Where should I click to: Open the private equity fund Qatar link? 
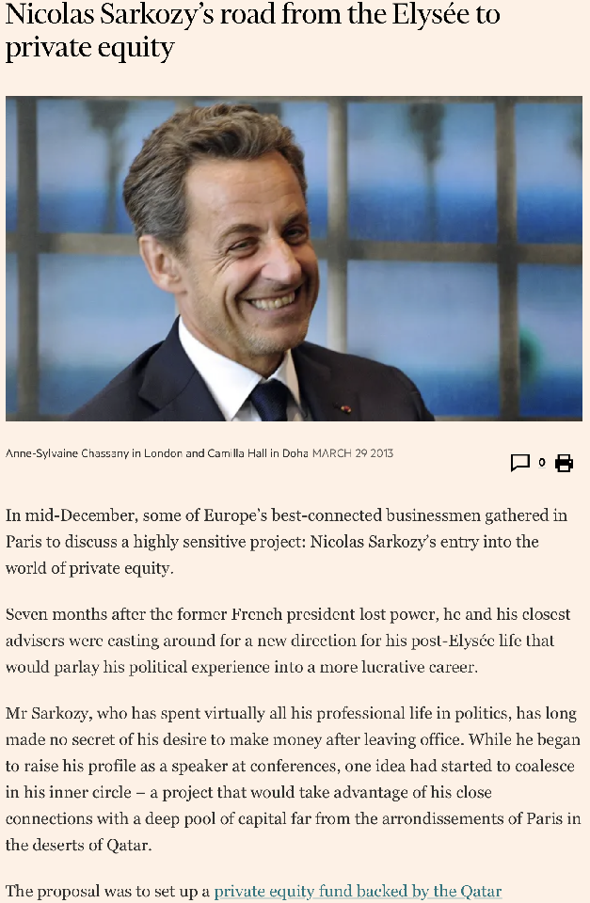tap(358, 891)
